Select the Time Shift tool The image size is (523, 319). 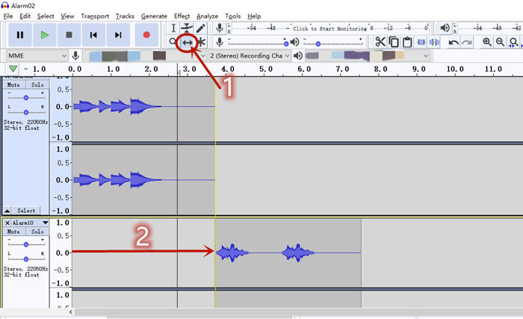click(187, 42)
